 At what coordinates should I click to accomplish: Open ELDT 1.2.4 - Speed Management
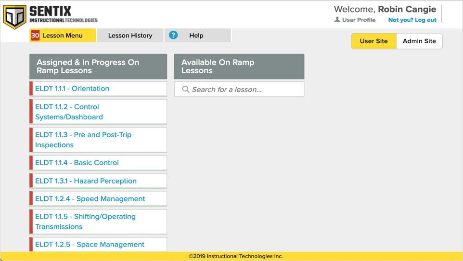point(90,199)
